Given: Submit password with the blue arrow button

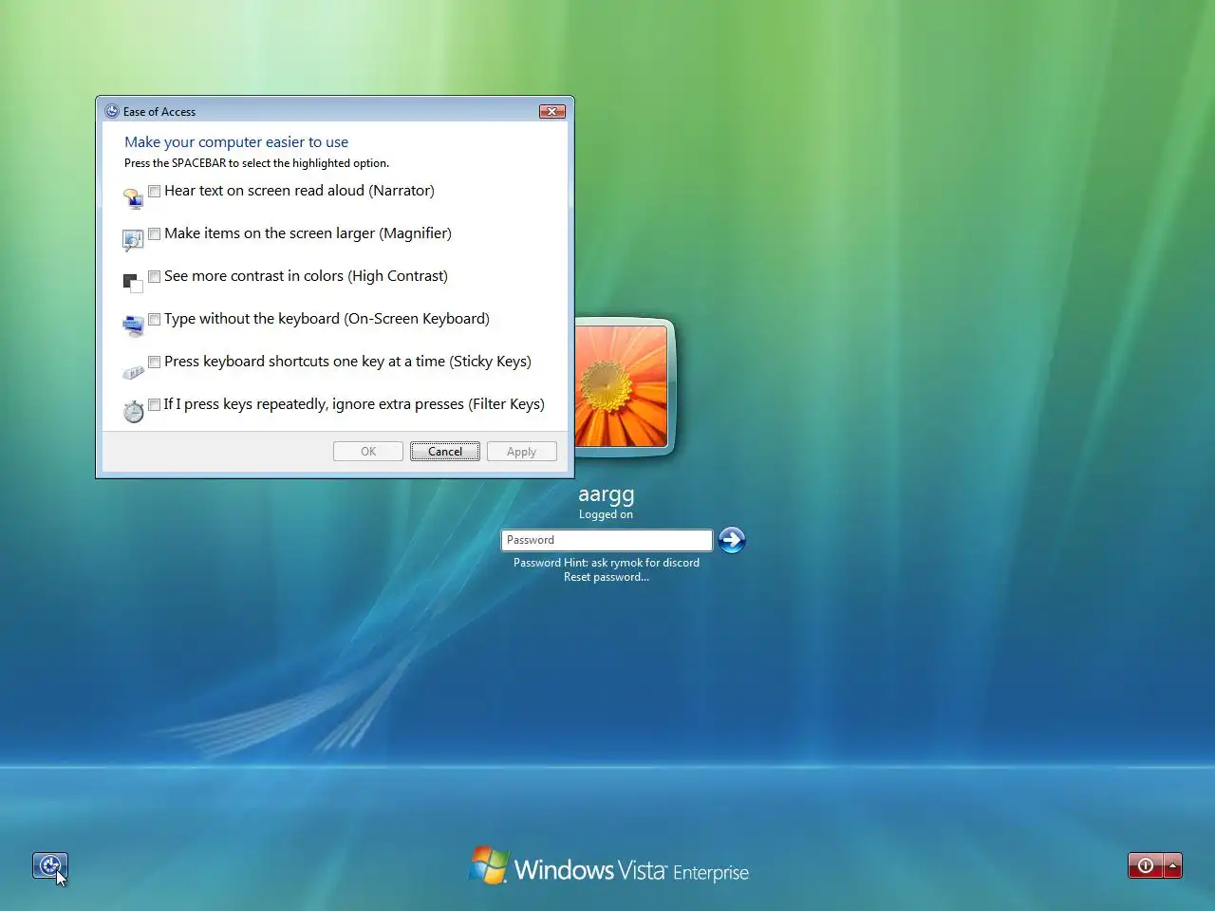Looking at the screenshot, I should pos(732,540).
